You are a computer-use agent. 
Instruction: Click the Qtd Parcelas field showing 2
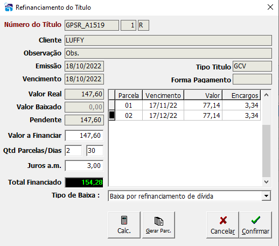(x=73, y=151)
